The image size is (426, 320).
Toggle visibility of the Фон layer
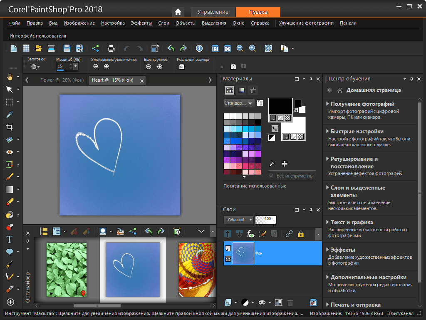coord(228,259)
